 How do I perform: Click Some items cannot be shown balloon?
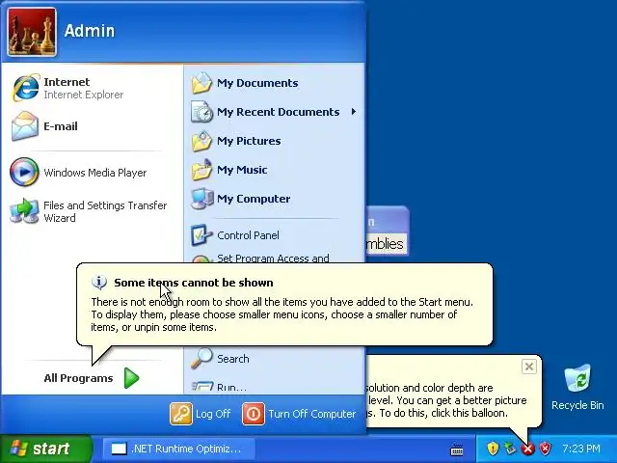pos(284,305)
